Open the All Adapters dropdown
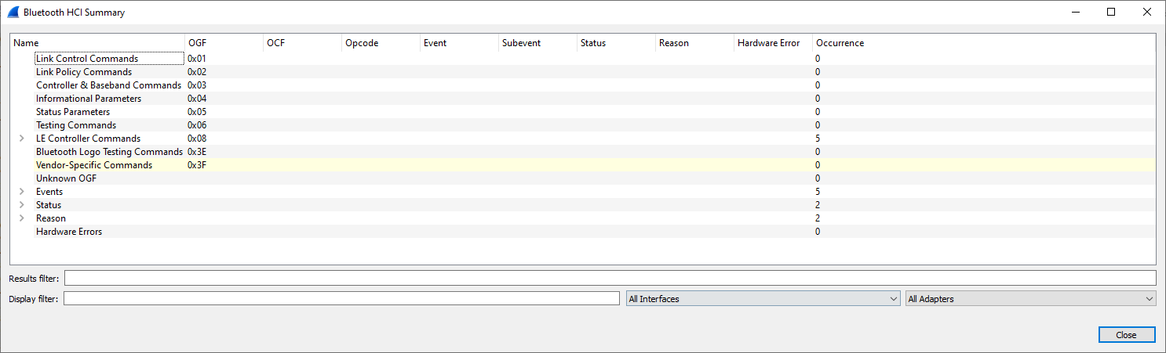 pyautogui.click(x=1030, y=299)
